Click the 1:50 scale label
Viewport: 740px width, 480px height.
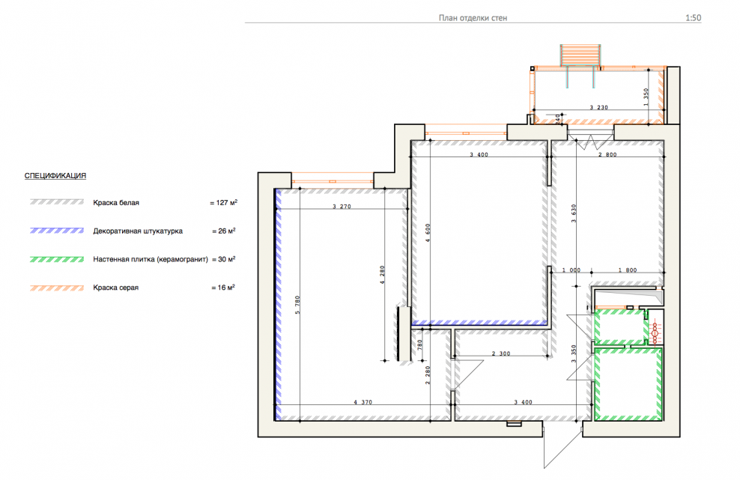point(693,18)
